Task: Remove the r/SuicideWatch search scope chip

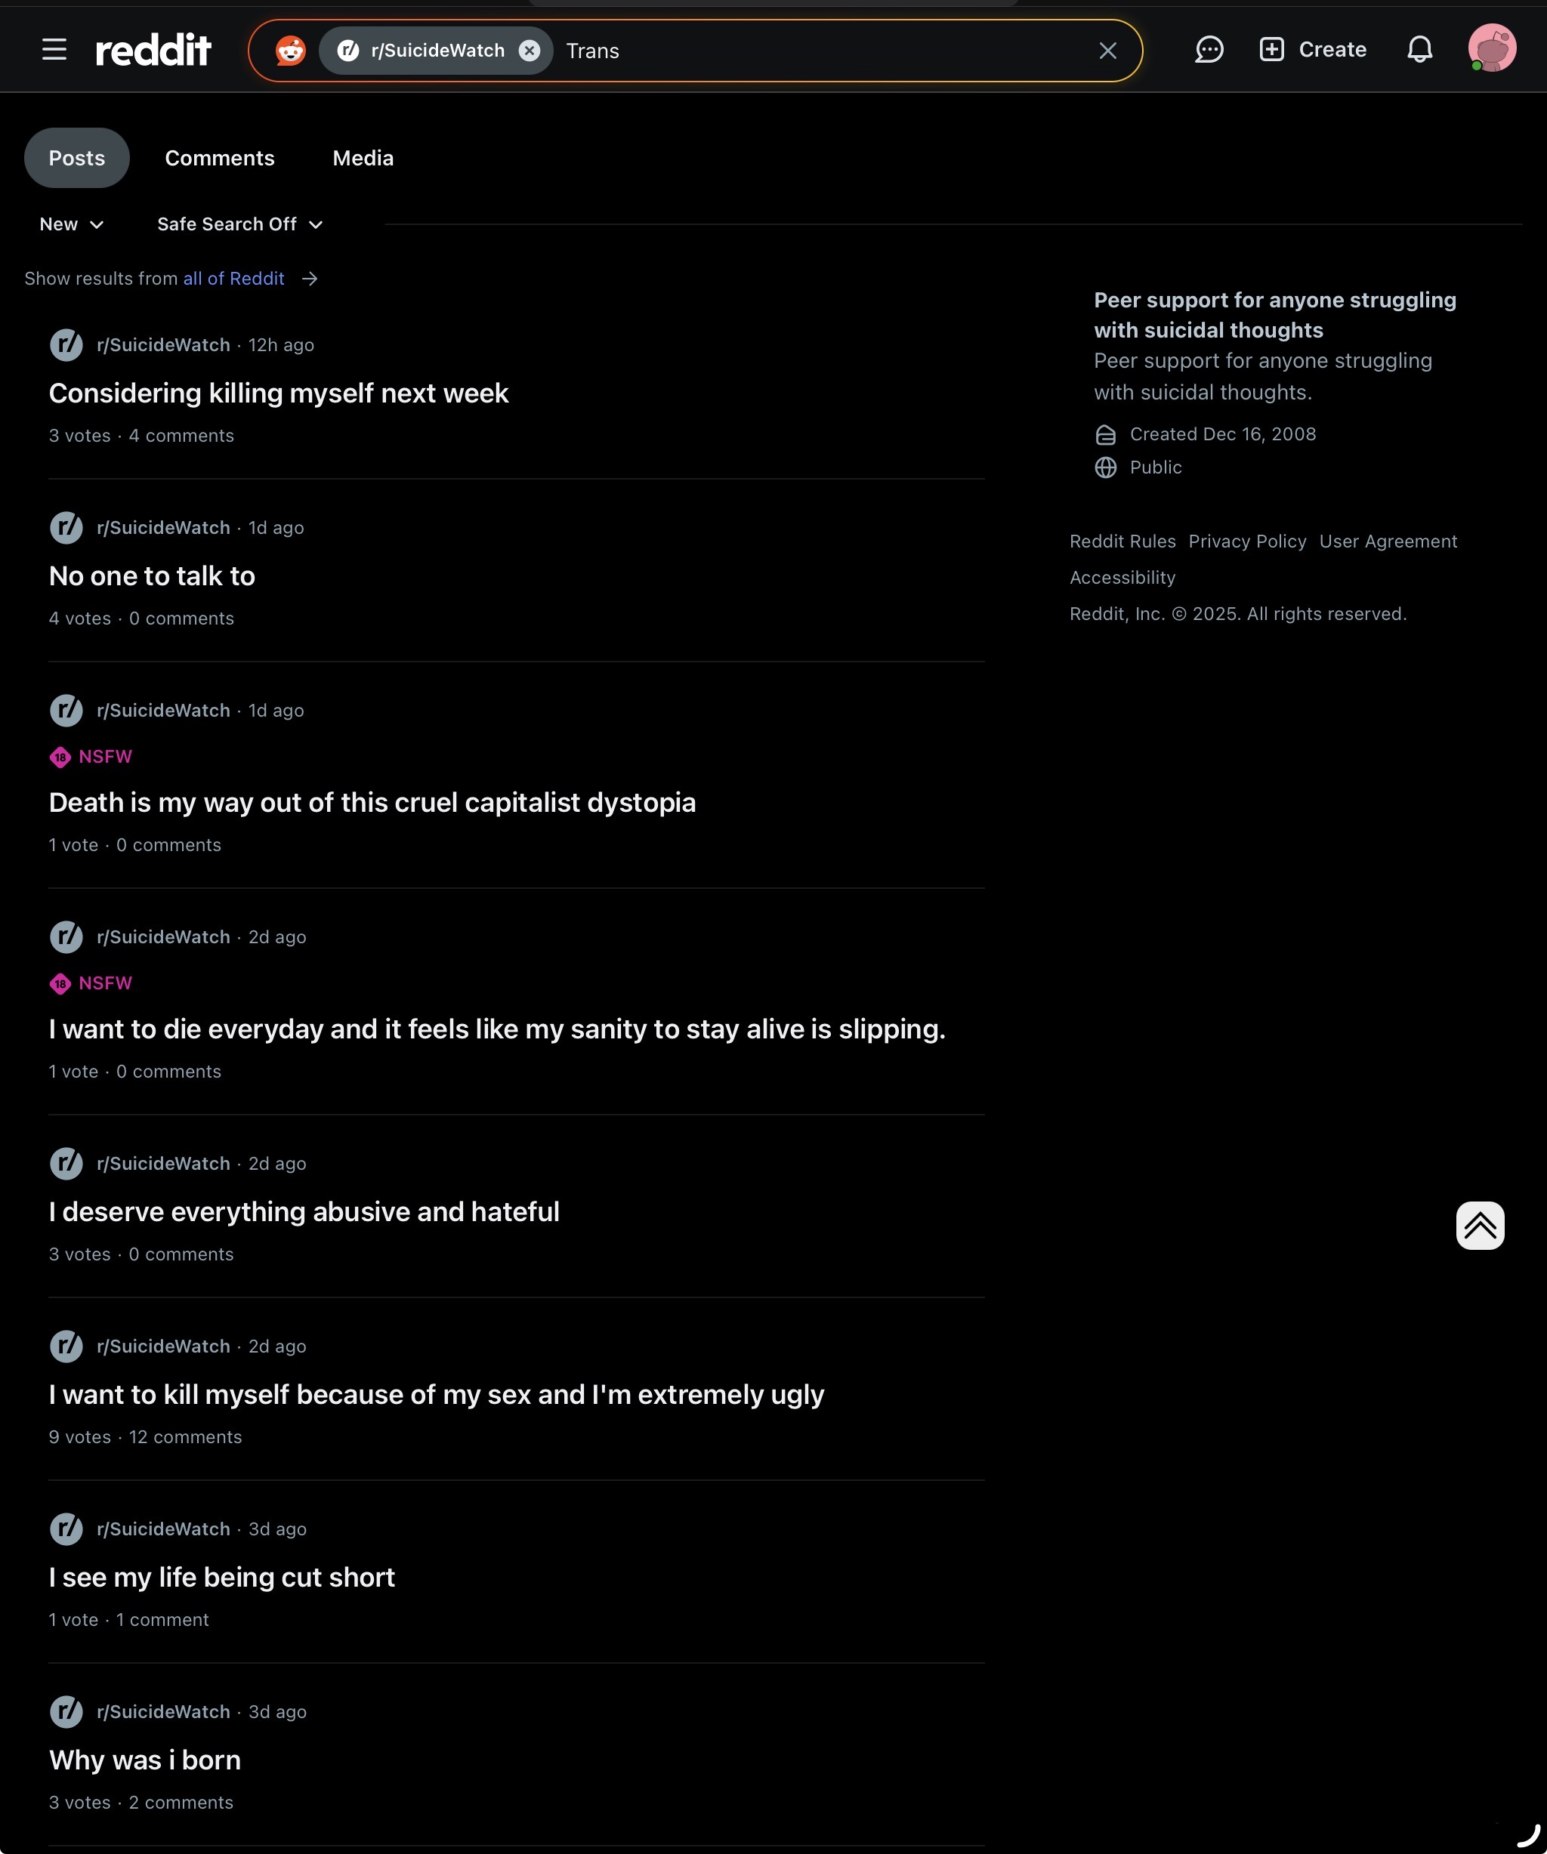Action: [x=529, y=51]
